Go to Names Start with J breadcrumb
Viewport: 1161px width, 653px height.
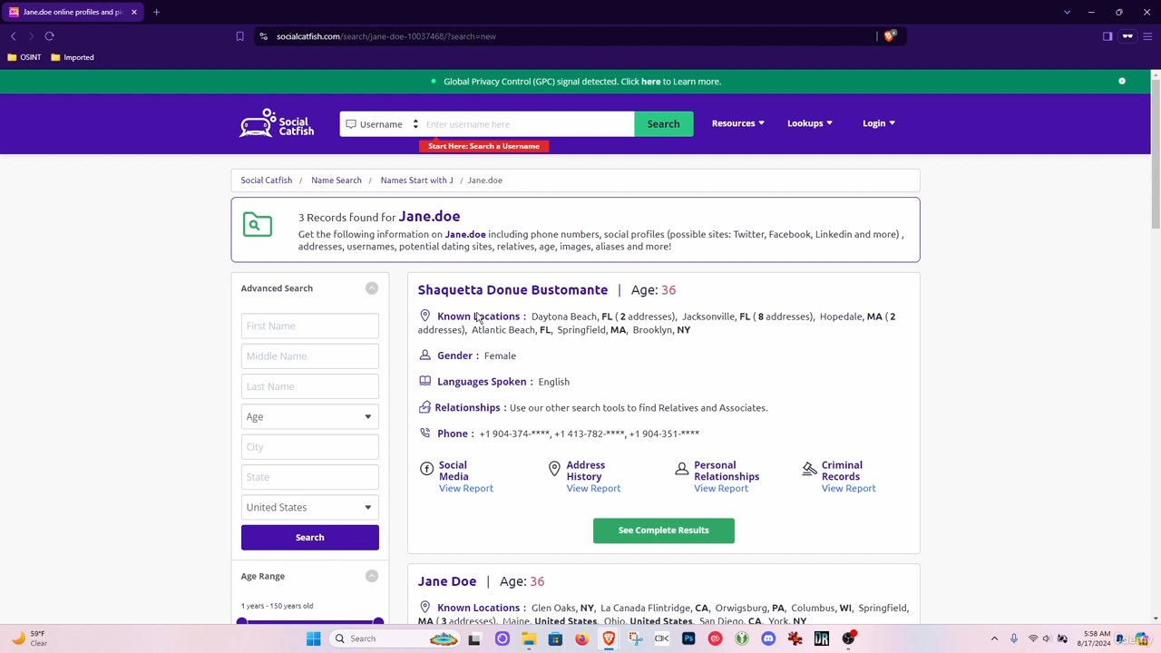[x=416, y=180]
